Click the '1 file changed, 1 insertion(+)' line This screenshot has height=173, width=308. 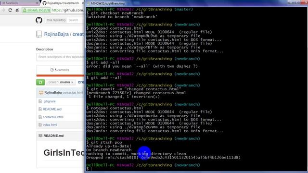[124, 97]
